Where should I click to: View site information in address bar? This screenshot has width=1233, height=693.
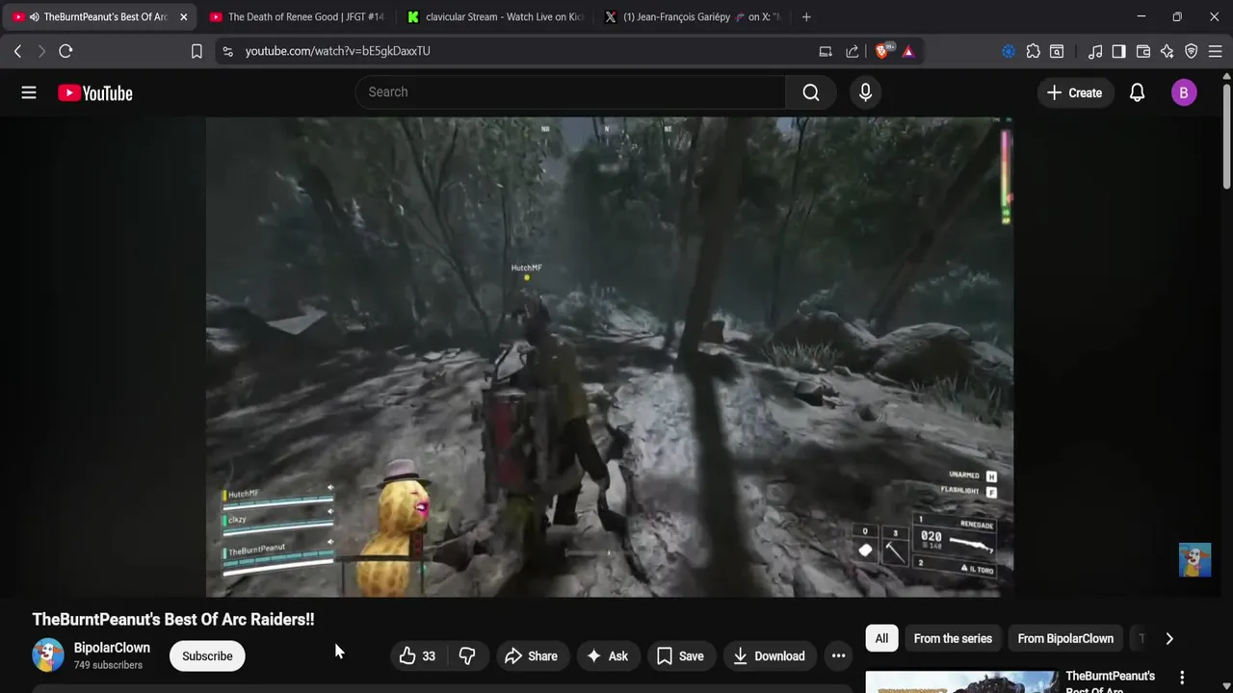227,51
